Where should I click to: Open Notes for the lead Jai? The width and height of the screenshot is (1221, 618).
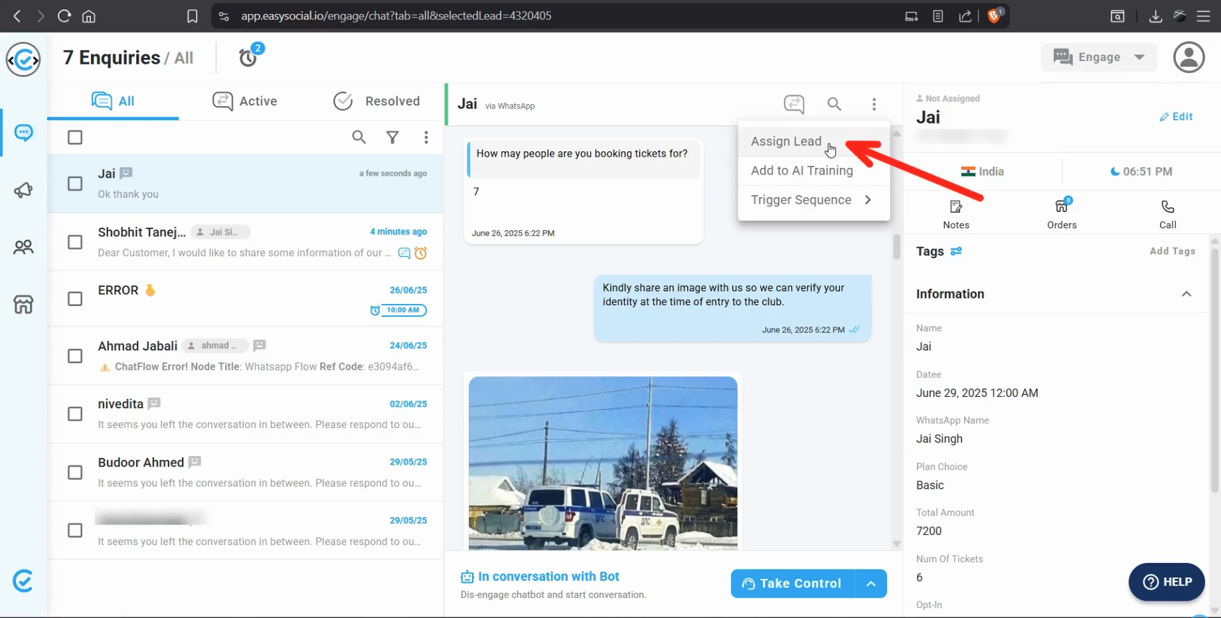click(955, 214)
